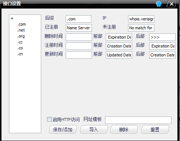Click the empty 注册时间 input field
The width and height of the screenshot is (180, 141).
[79, 46]
